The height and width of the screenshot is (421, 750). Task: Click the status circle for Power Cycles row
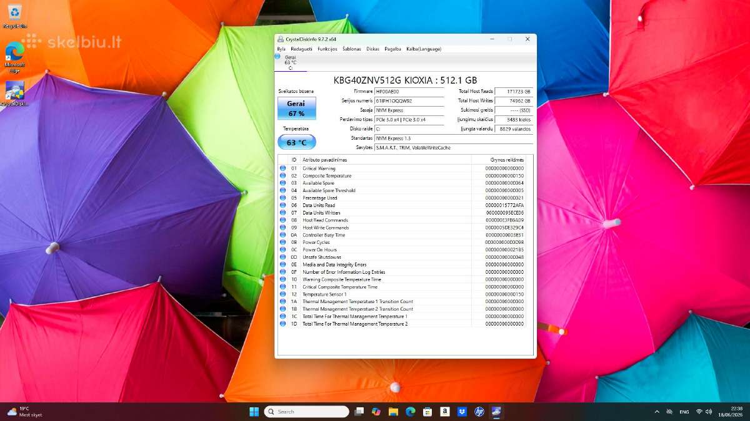[x=282, y=242]
